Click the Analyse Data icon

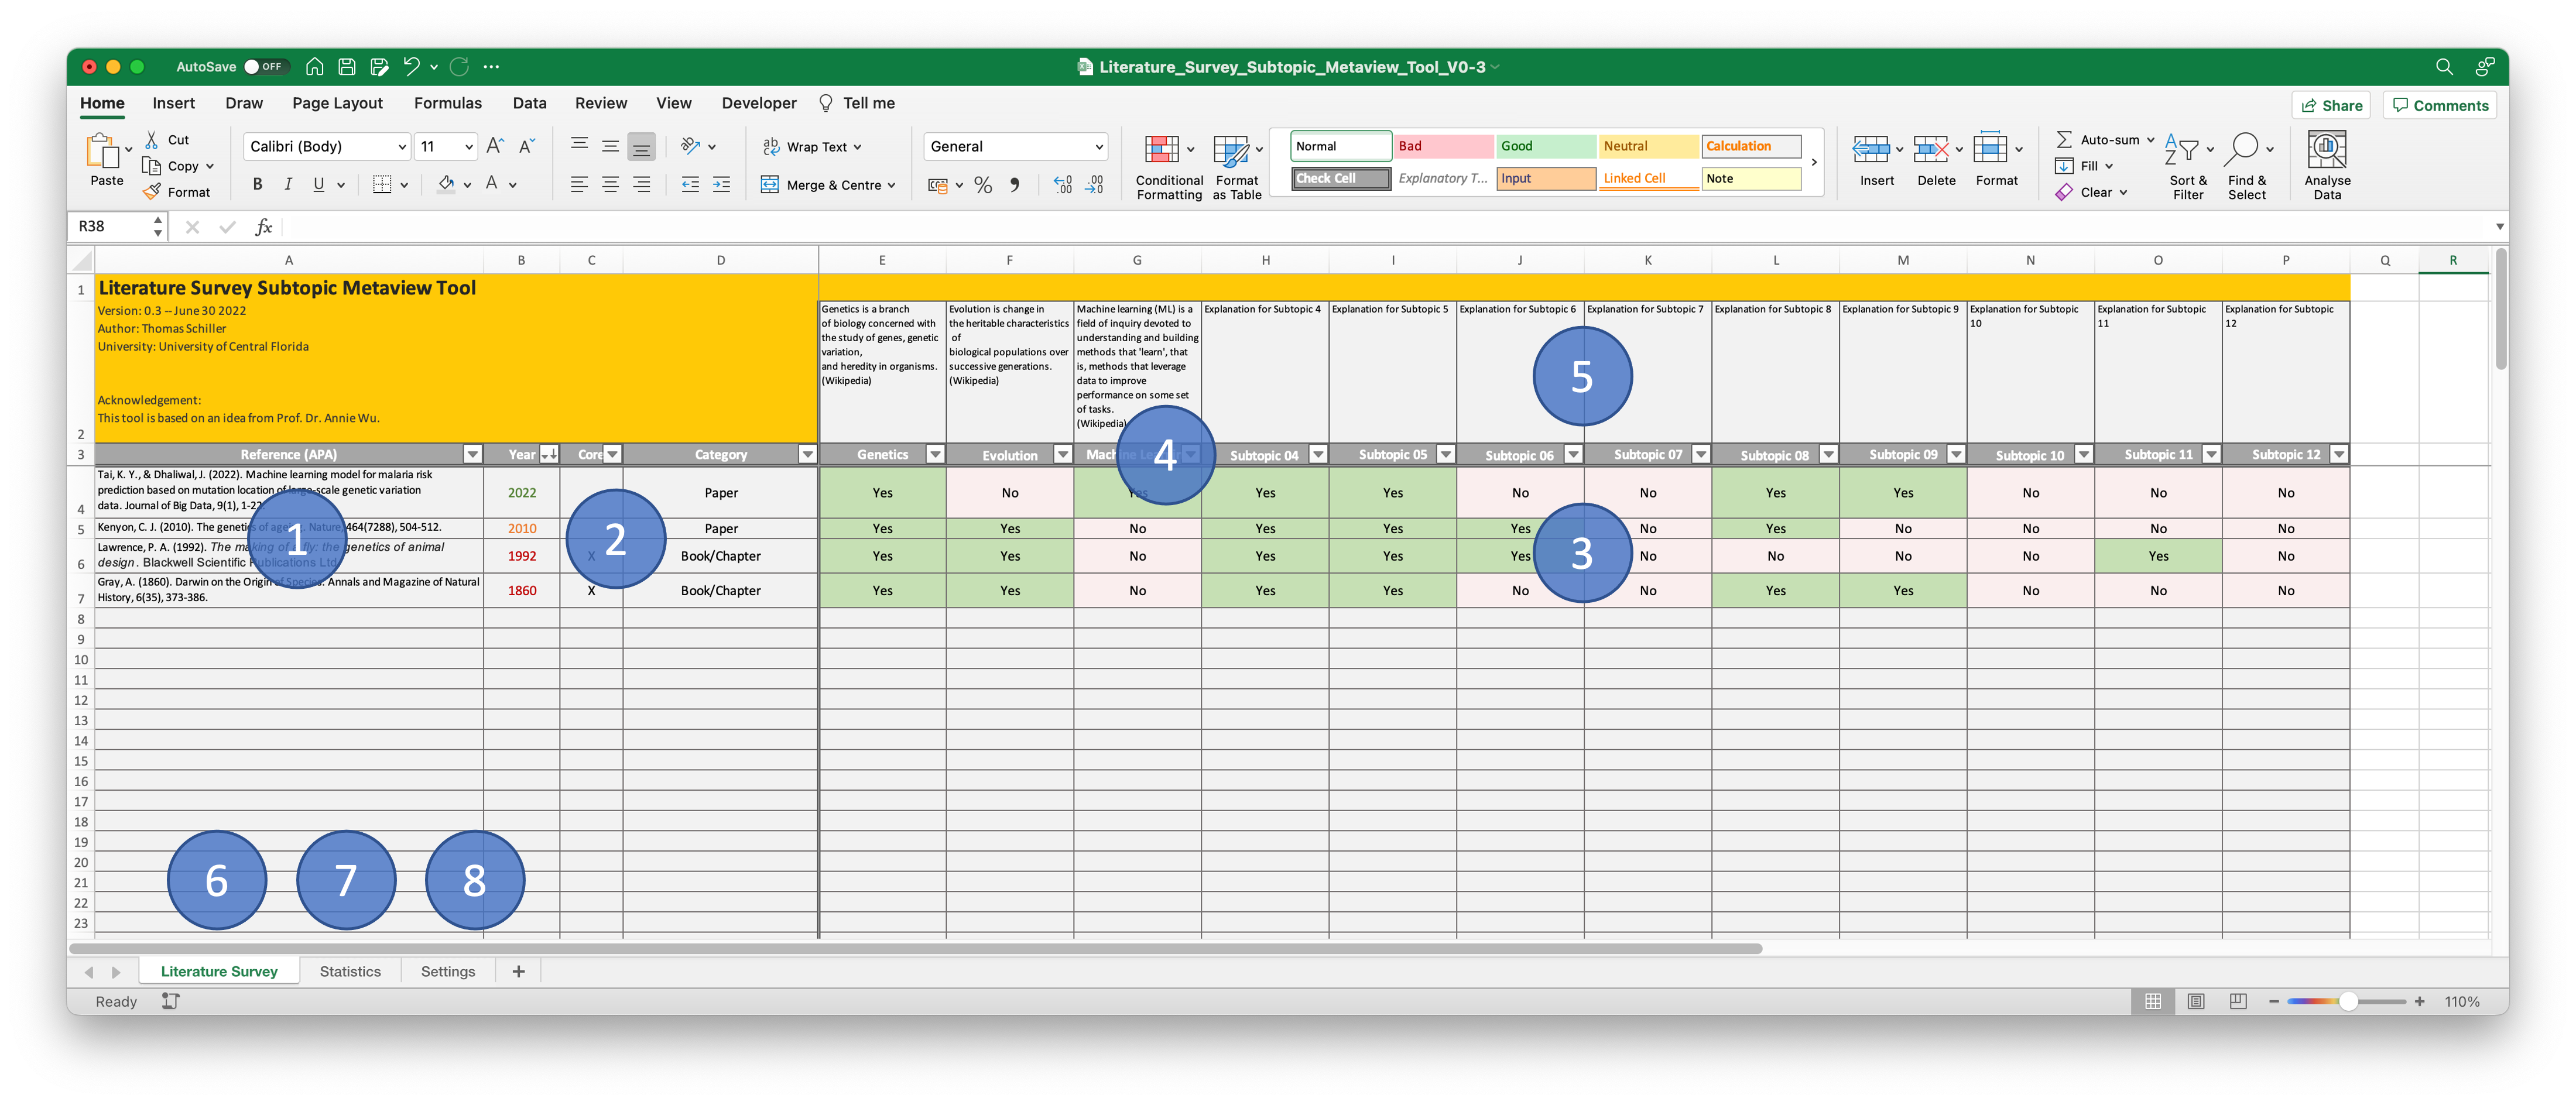tap(2326, 151)
